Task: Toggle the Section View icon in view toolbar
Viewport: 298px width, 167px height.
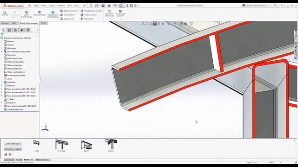Action: tap(155, 24)
